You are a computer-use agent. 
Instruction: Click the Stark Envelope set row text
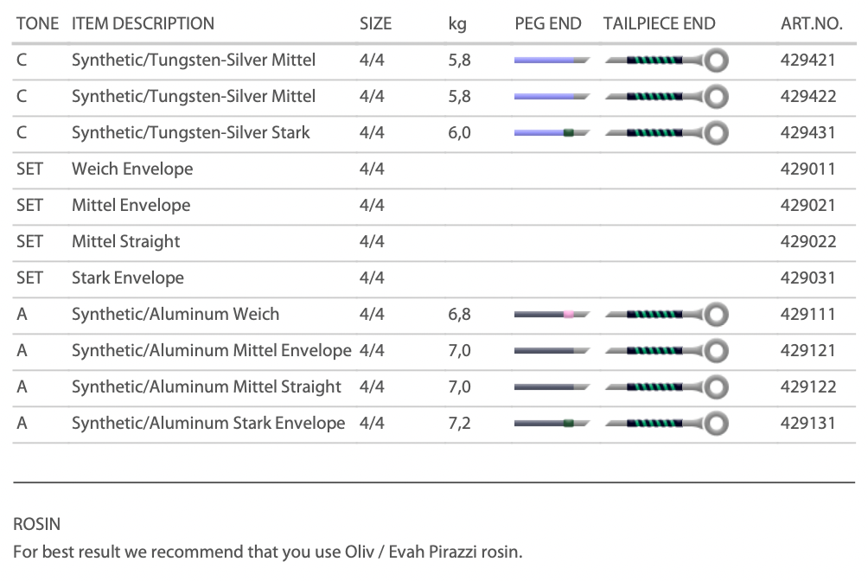coord(128,278)
